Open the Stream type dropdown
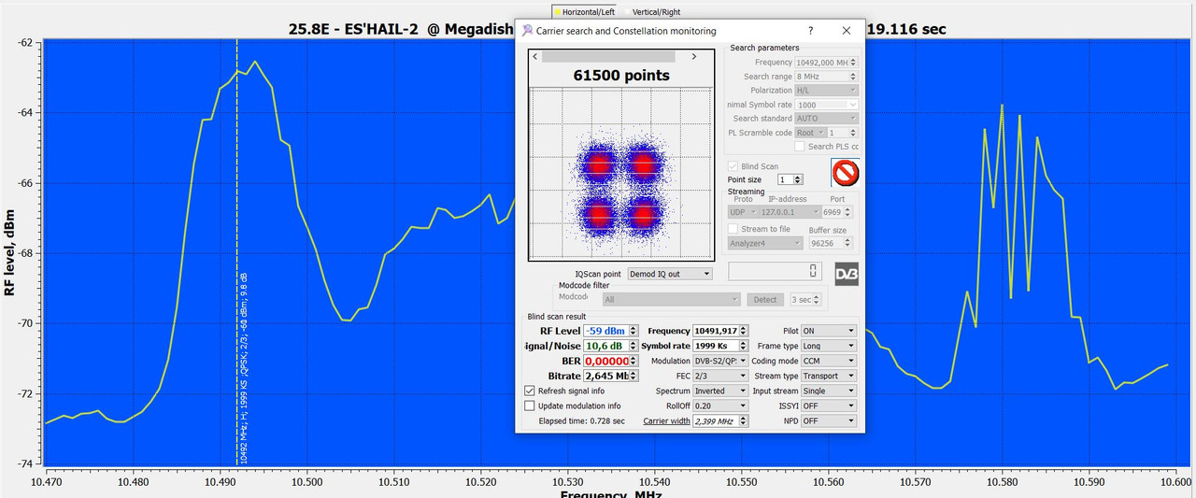This screenshot has height=498, width=1196. [829, 376]
